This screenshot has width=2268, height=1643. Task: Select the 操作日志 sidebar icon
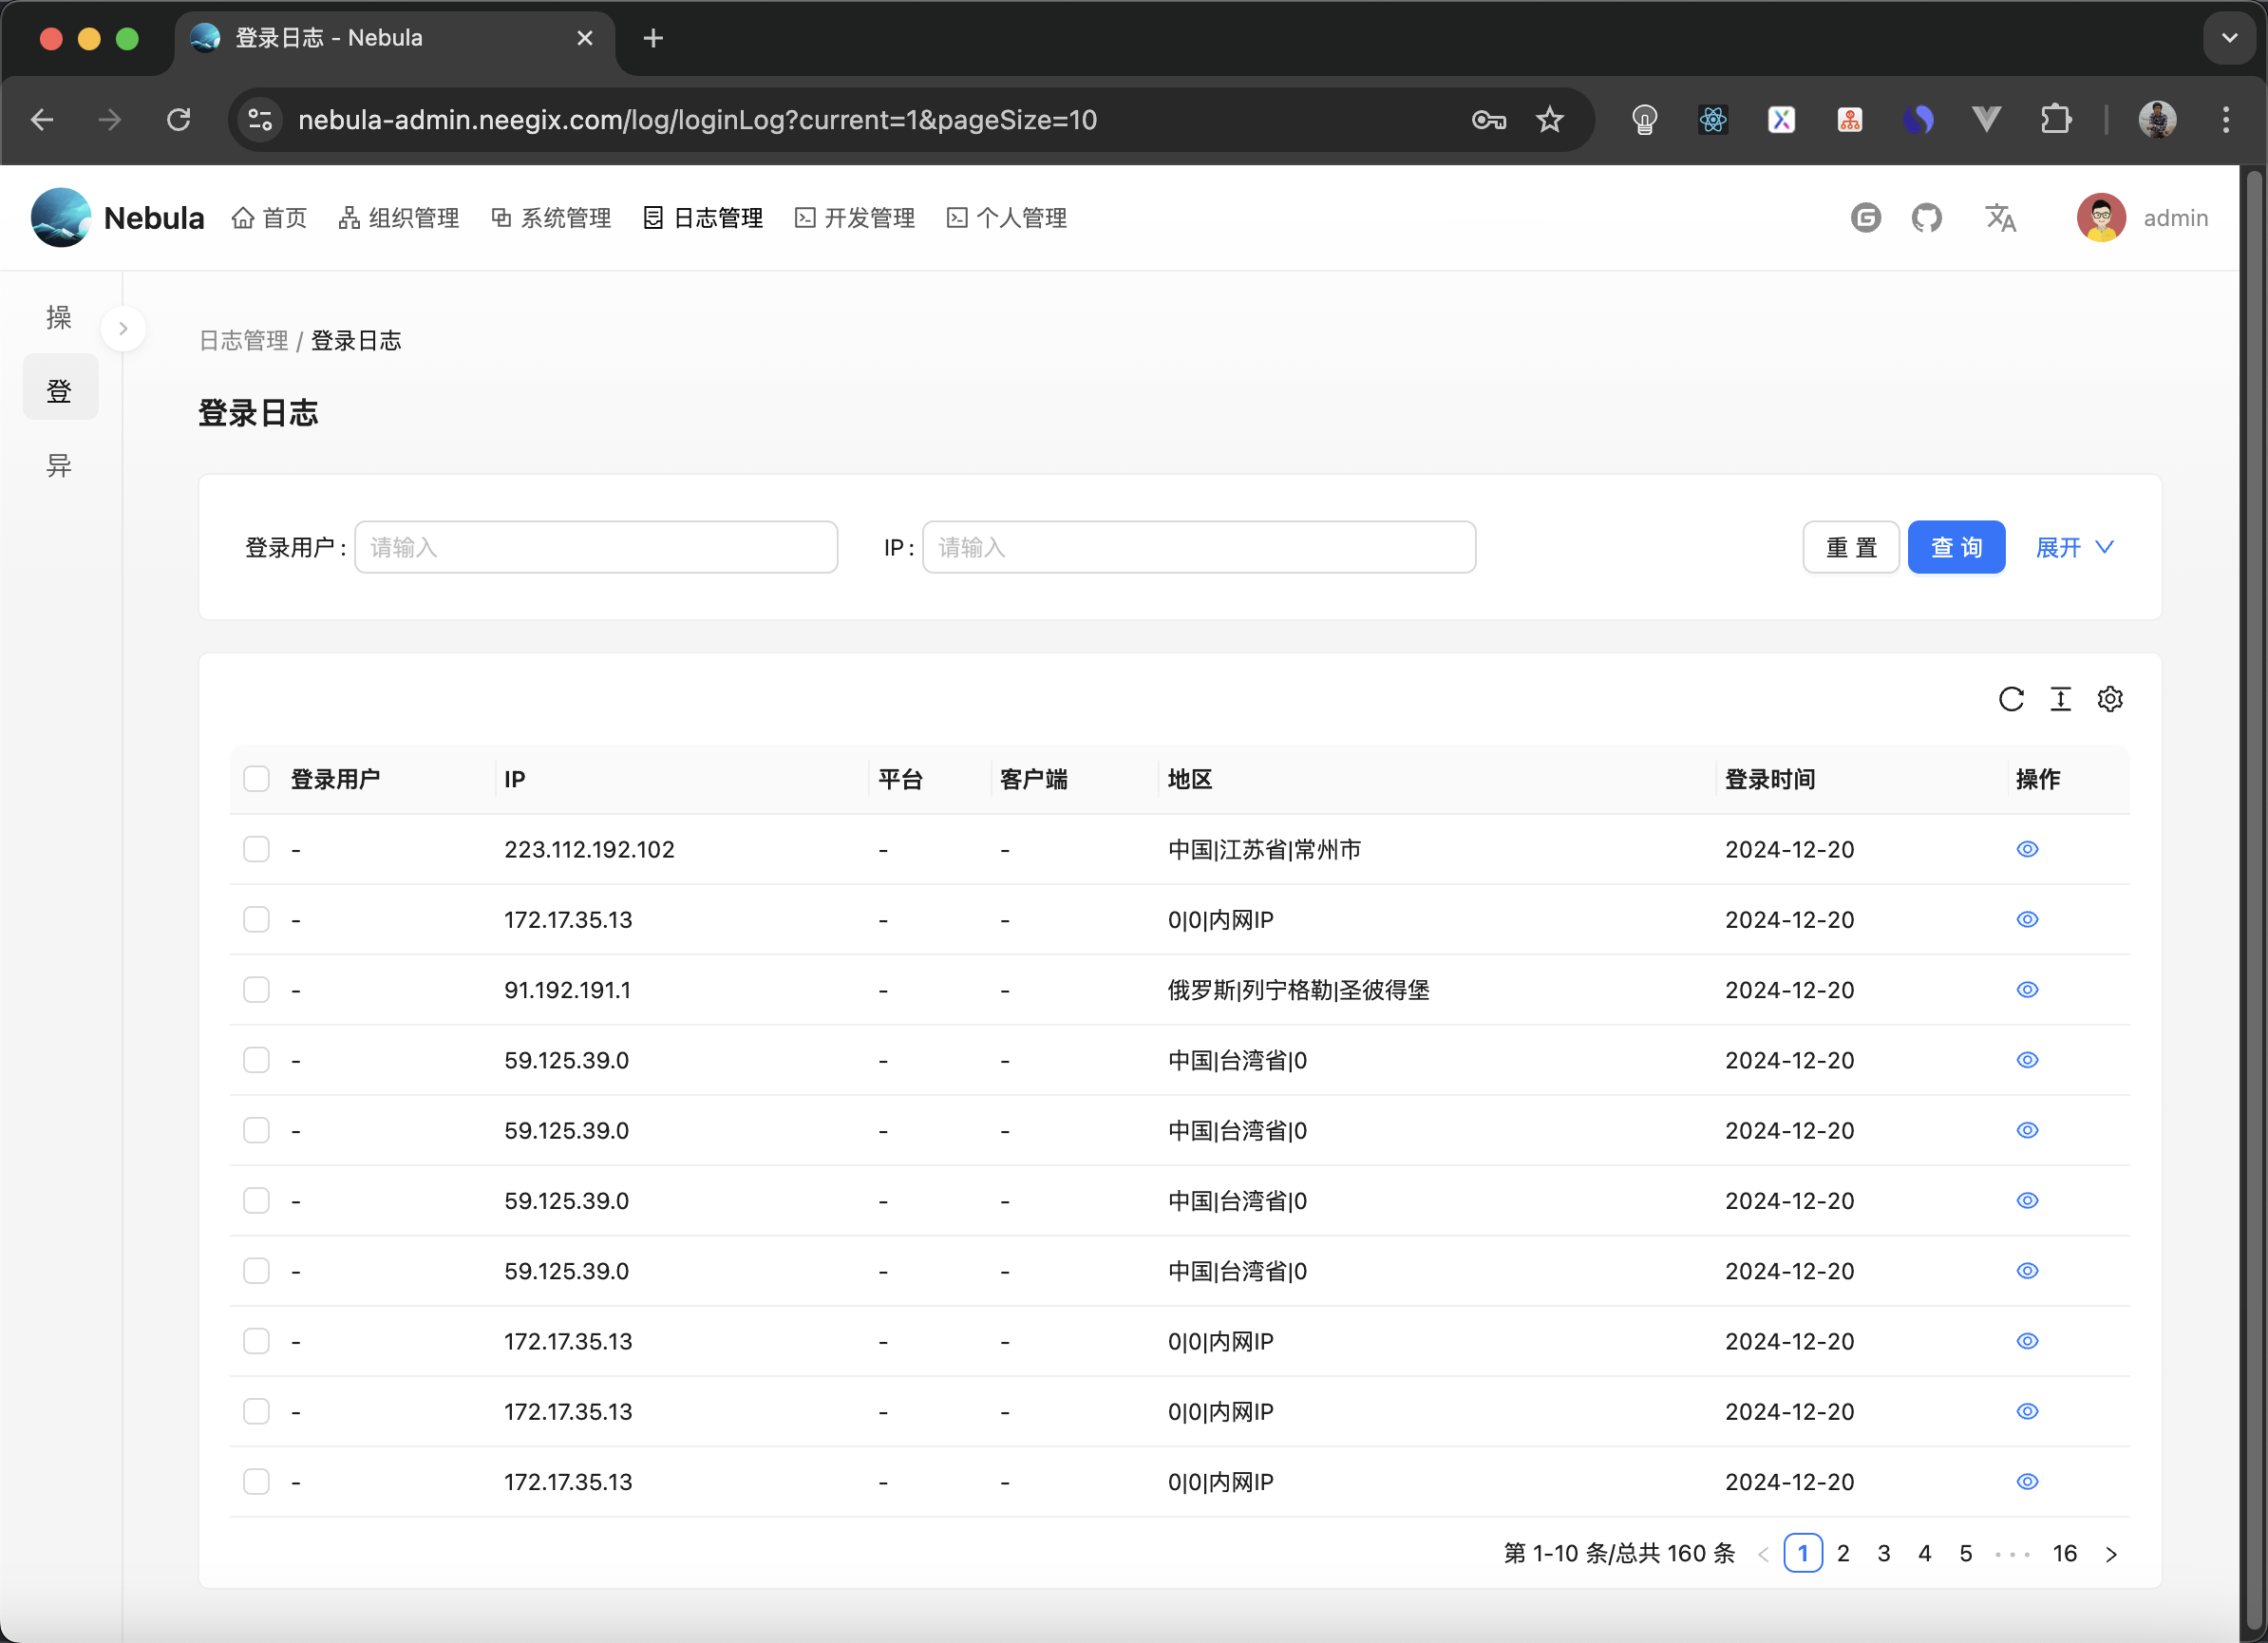click(x=59, y=317)
